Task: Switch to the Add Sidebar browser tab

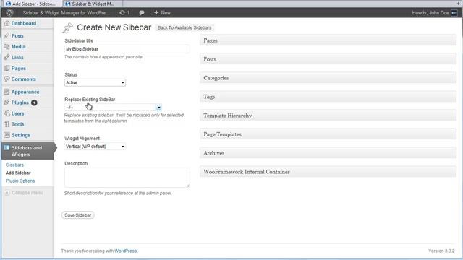Action: [32, 4]
